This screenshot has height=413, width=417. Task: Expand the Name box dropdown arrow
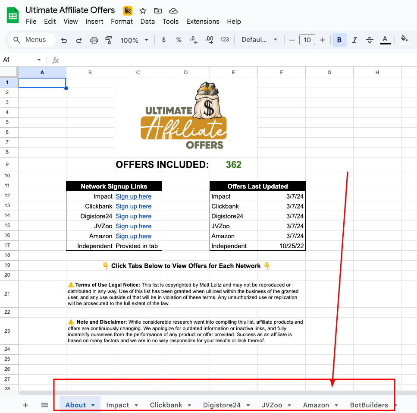(39, 60)
